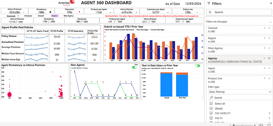Click the zoom out minus icon

tap(230, 125)
